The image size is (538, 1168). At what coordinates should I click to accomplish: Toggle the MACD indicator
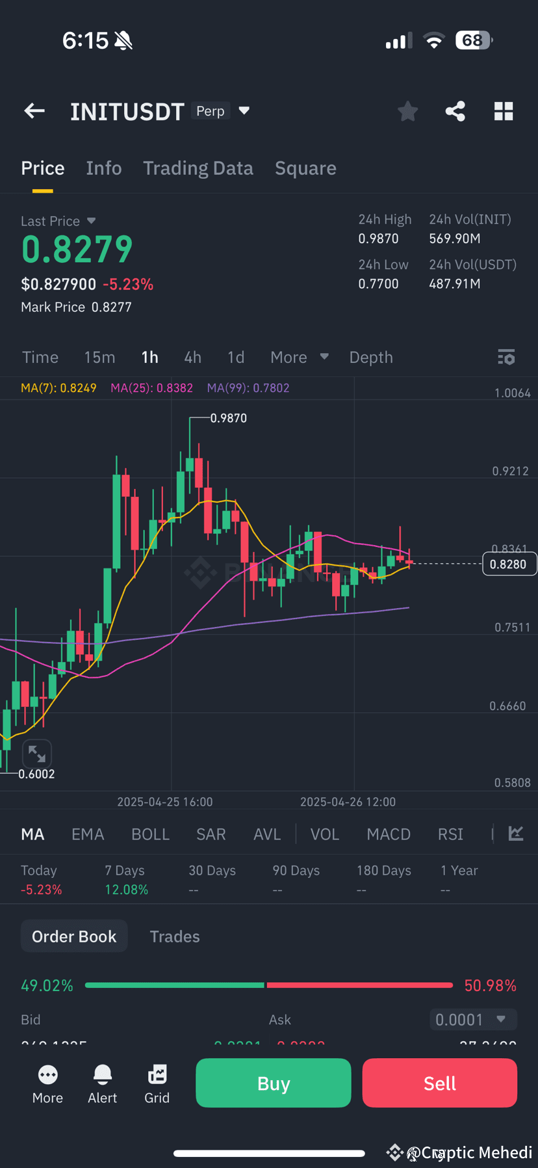coord(389,834)
